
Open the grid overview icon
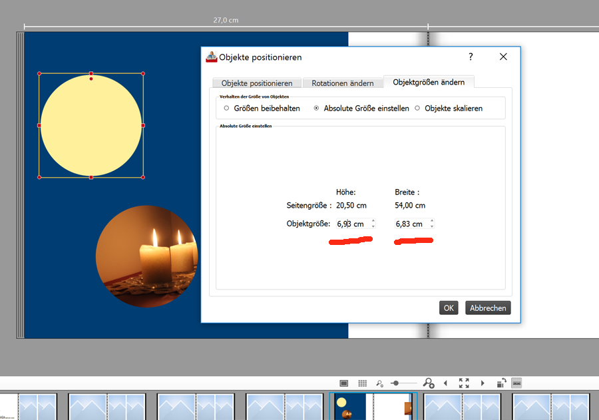(x=363, y=383)
